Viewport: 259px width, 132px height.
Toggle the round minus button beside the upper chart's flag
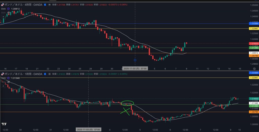(49, 5)
